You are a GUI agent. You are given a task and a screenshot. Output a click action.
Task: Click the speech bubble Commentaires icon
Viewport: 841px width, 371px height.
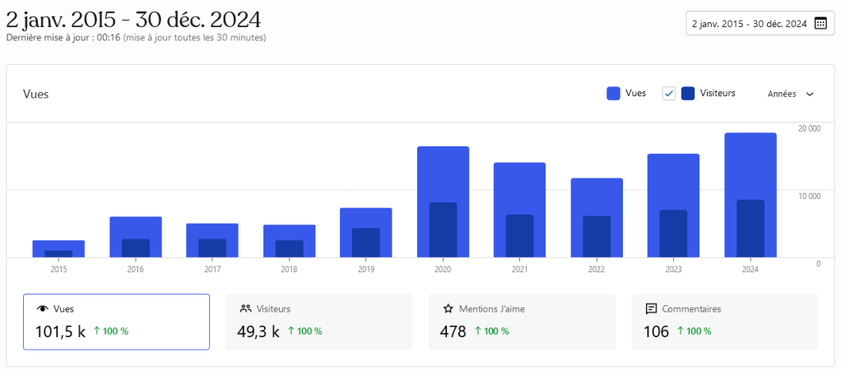click(x=651, y=309)
